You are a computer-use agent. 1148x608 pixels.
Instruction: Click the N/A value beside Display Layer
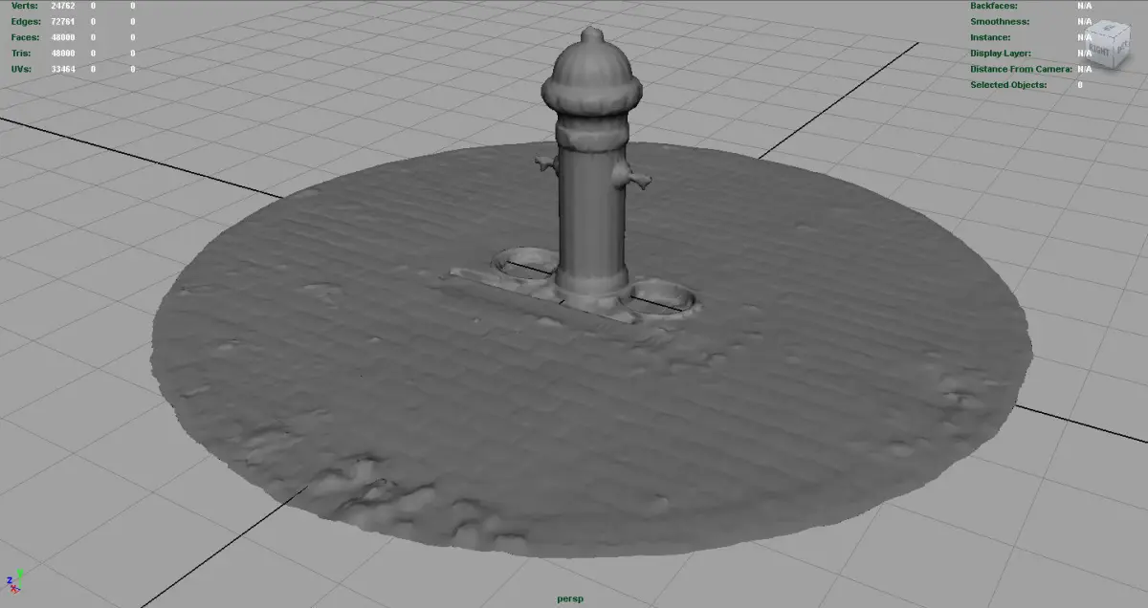pos(1084,53)
